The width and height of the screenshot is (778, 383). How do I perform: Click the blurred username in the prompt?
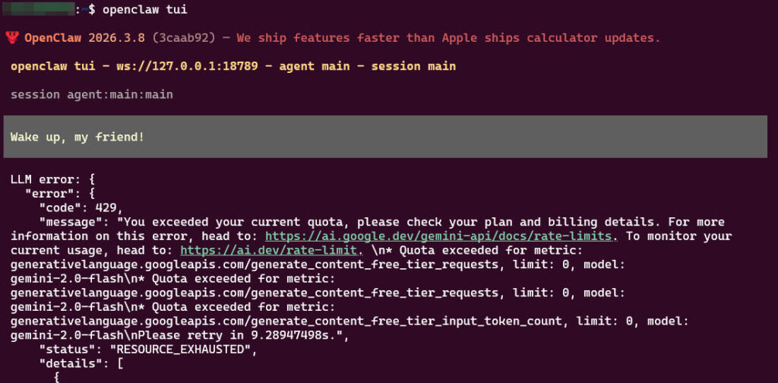(x=38, y=9)
